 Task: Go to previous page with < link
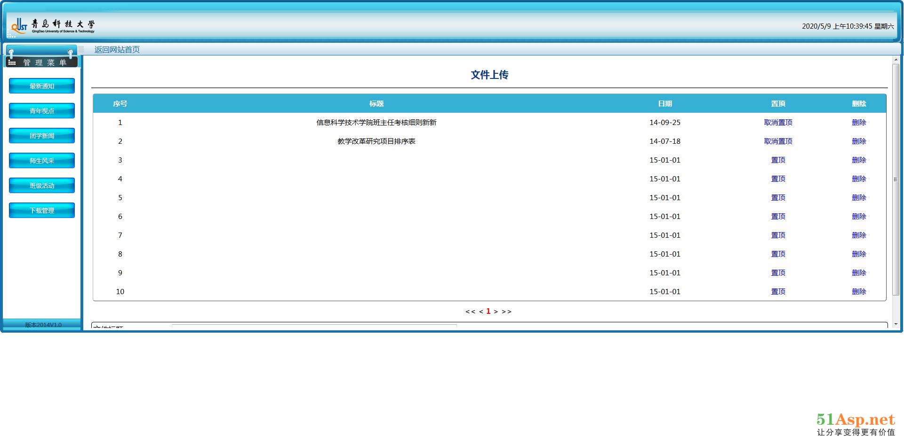click(481, 312)
